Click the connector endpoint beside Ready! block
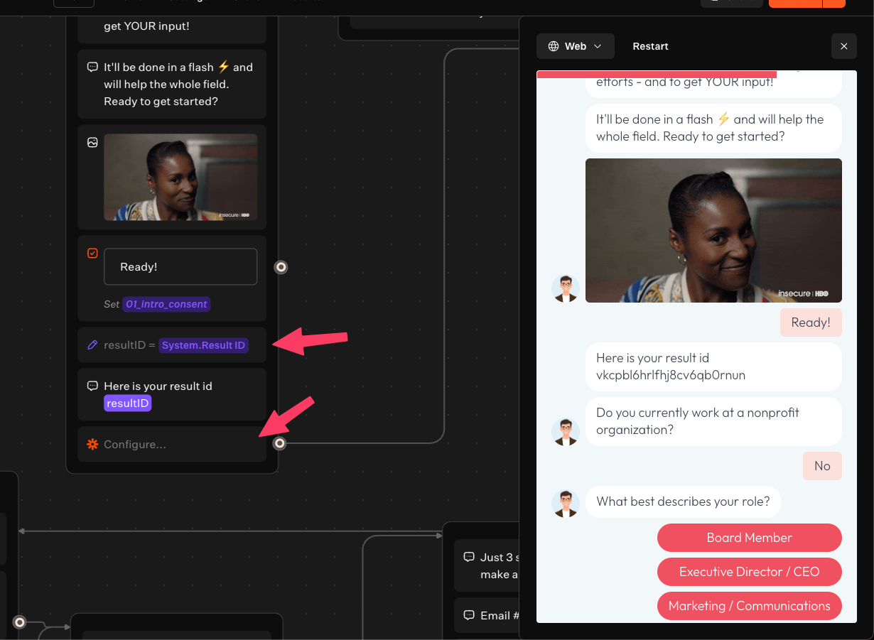This screenshot has height=640, width=874. coord(281,267)
